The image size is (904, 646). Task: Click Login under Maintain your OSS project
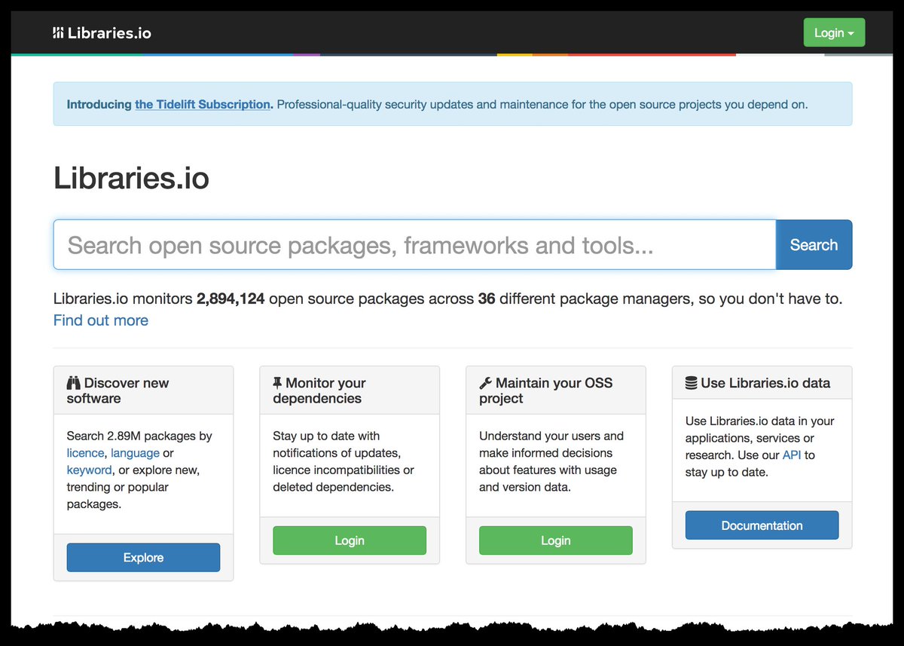[x=556, y=540]
